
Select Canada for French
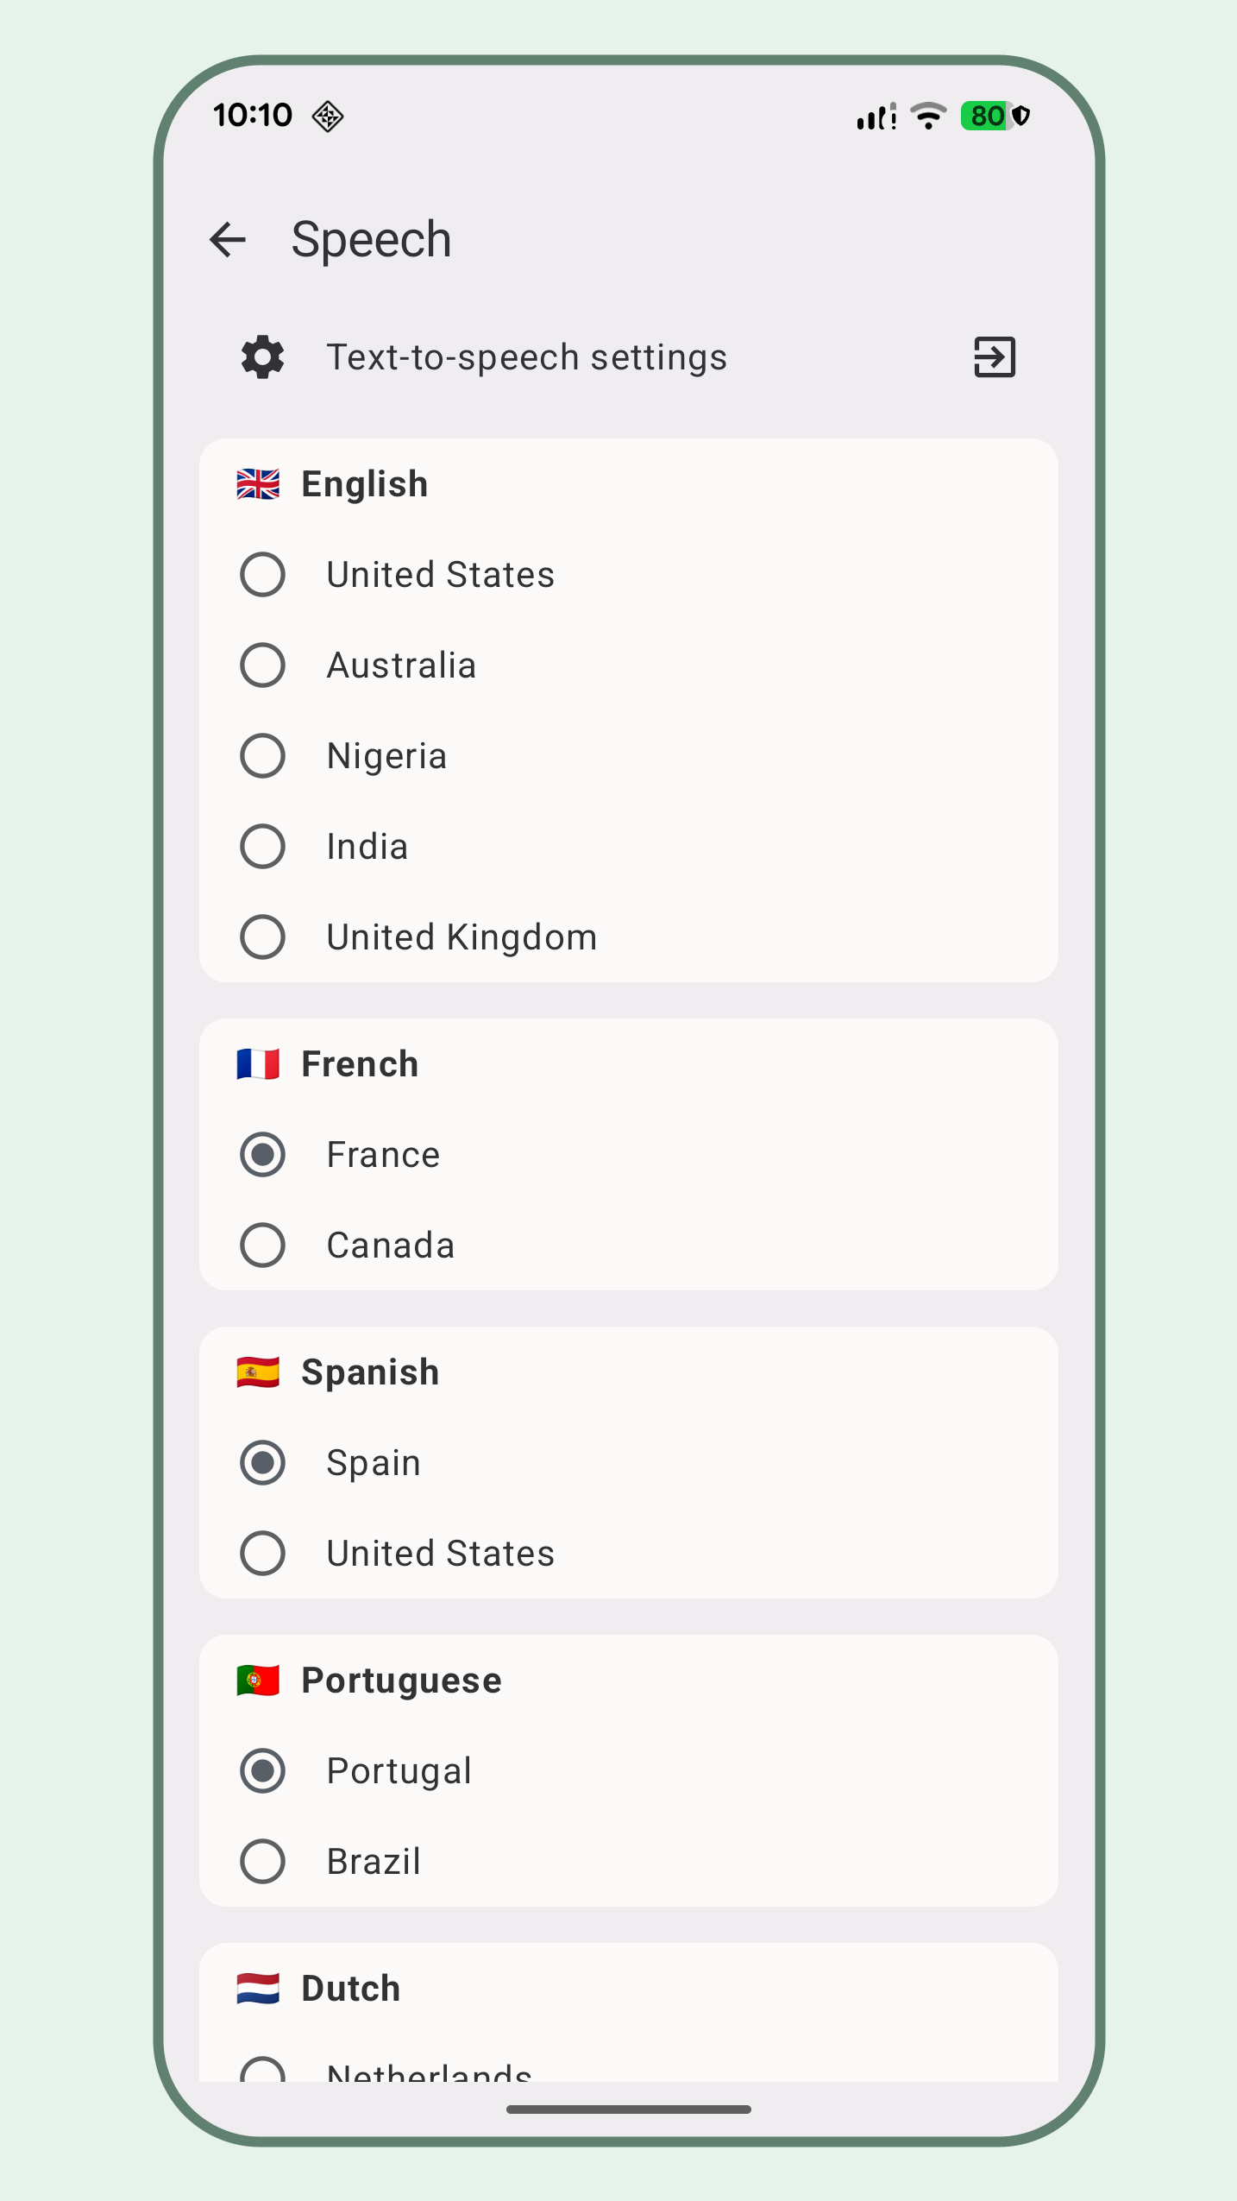262,1246
